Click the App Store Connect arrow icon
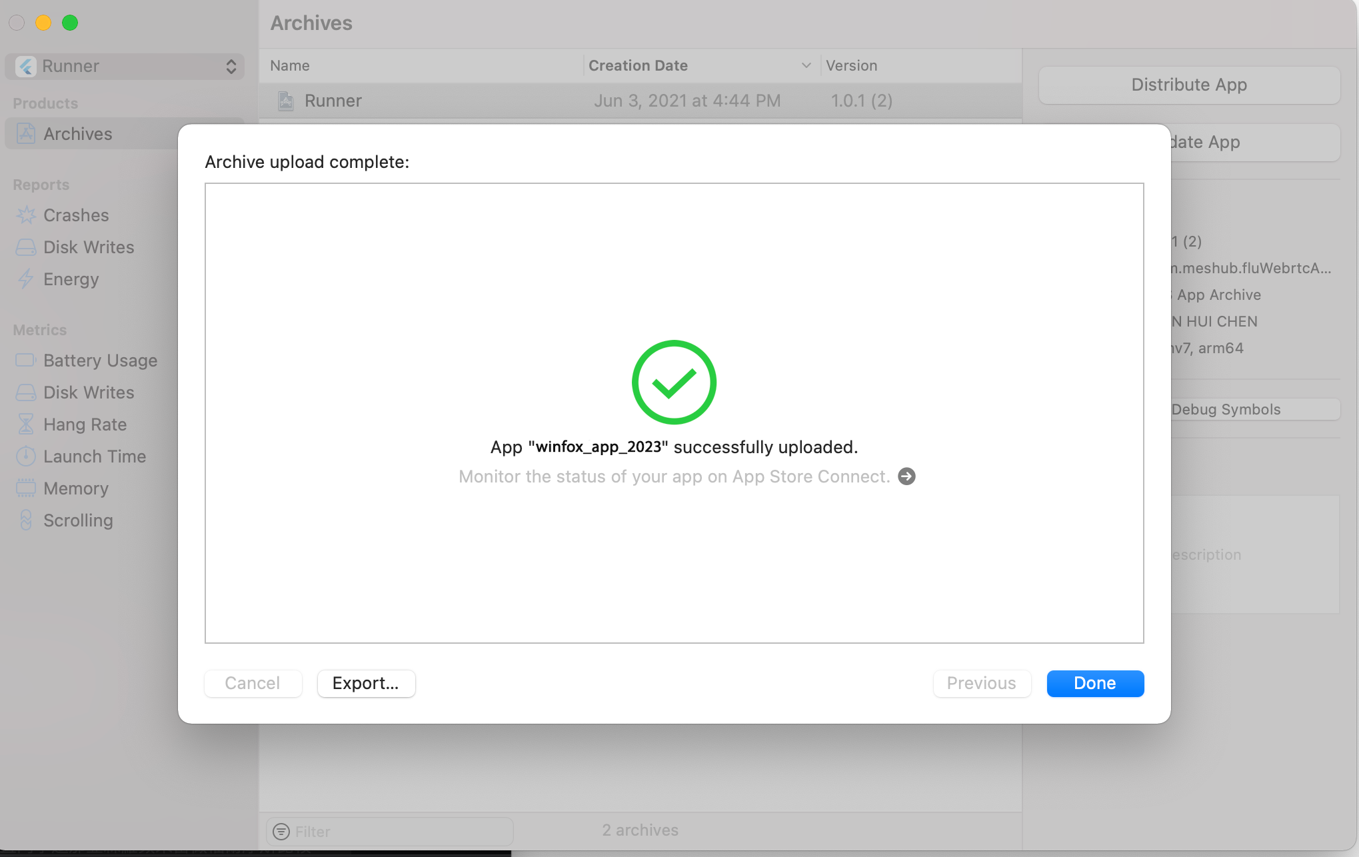Image resolution: width=1359 pixels, height=857 pixels. coord(906,476)
